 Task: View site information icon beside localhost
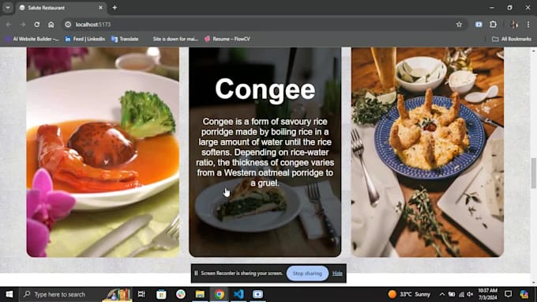pyautogui.click(x=68, y=25)
